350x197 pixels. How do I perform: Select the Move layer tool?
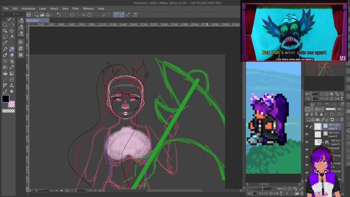[11, 31]
